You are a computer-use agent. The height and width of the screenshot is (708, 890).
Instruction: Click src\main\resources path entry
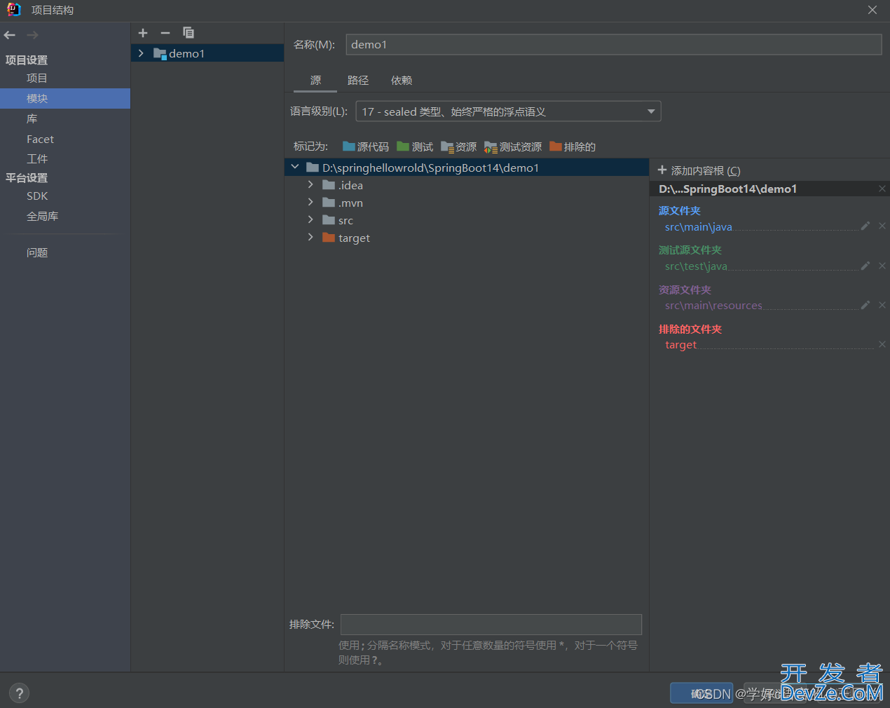713,306
